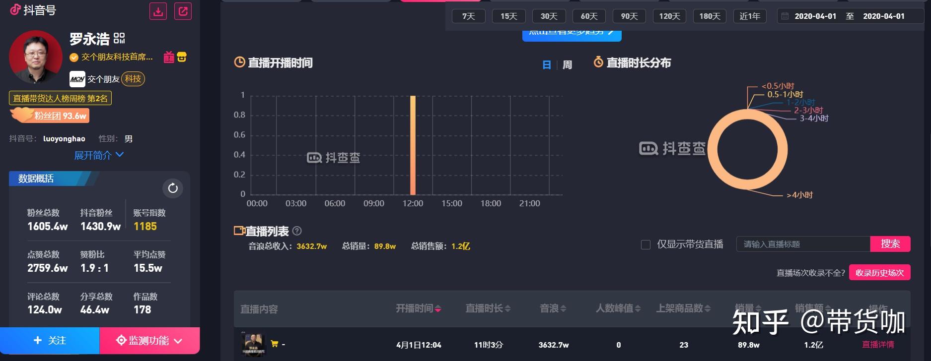Click the download icon near 抖音号 header
931x361 pixels.
pyautogui.click(x=158, y=11)
